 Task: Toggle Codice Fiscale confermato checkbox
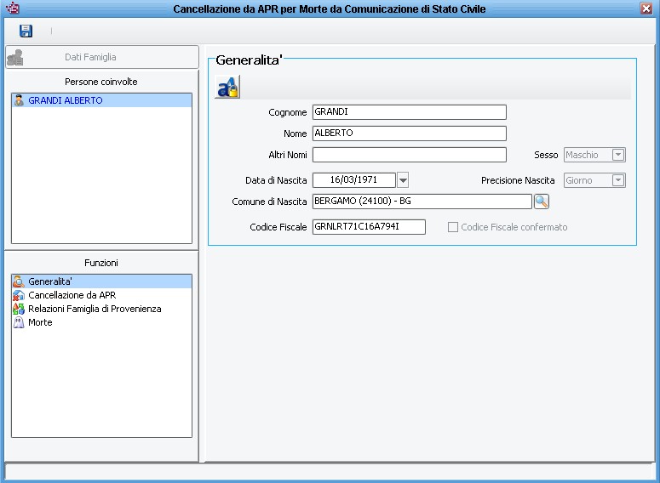[453, 227]
